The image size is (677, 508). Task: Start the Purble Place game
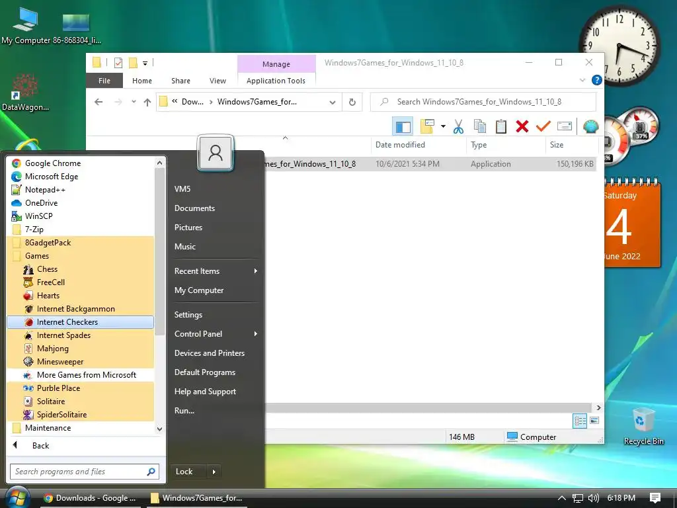tap(80, 388)
